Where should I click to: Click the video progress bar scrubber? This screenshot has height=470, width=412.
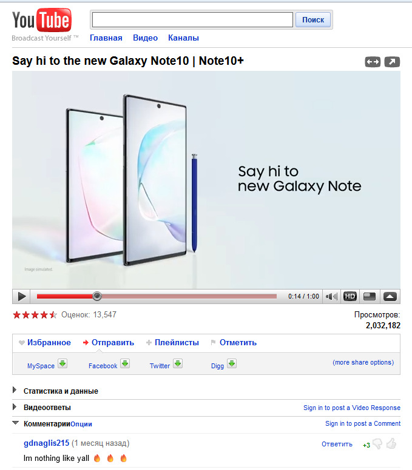coord(97,296)
